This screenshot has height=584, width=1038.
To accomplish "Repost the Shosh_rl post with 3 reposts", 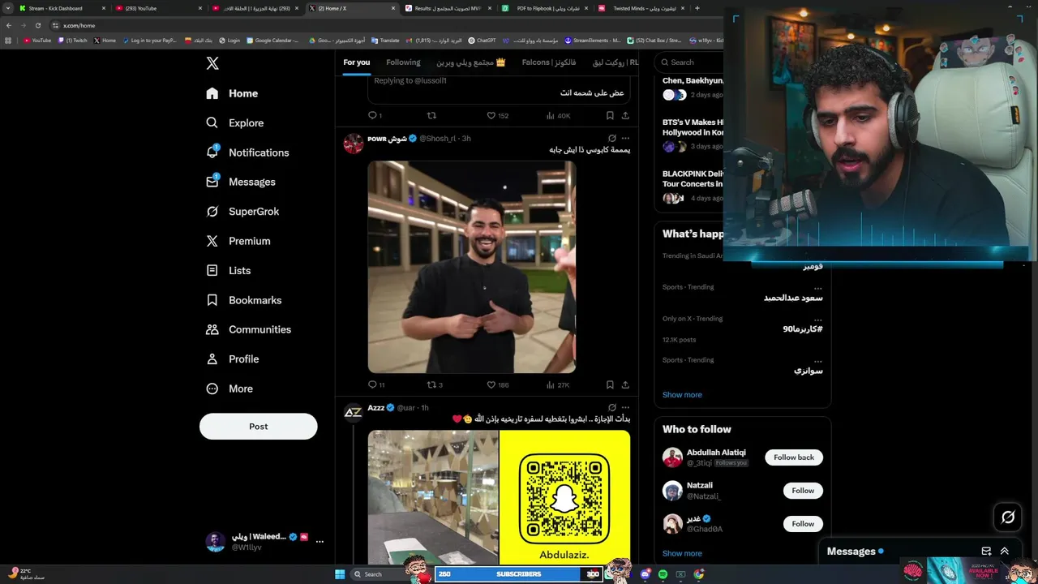I will [x=435, y=385].
